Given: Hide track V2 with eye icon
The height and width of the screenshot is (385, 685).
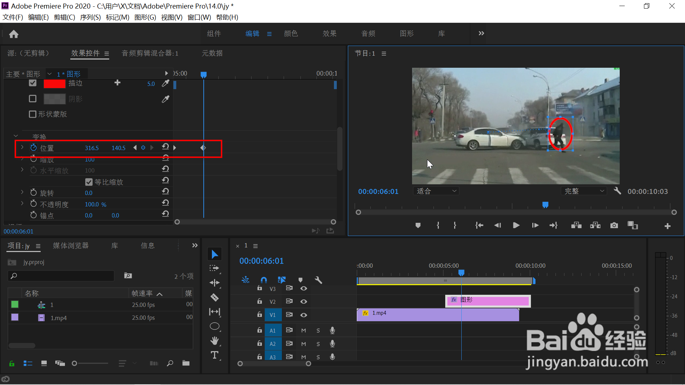Looking at the screenshot, I should [304, 302].
